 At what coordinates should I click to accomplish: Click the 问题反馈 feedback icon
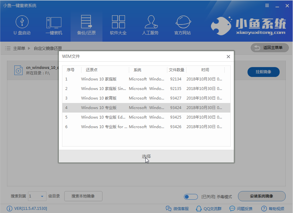(x=232, y=209)
